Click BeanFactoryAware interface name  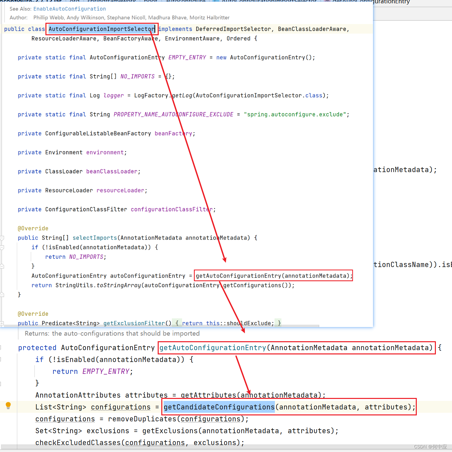tap(131, 39)
